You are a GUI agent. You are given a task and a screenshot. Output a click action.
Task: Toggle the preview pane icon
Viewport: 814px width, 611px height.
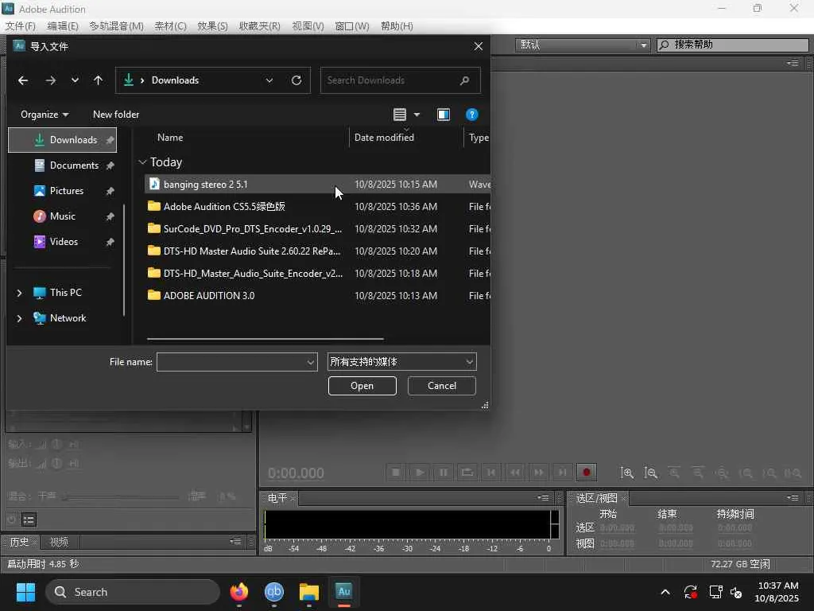[444, 115]
